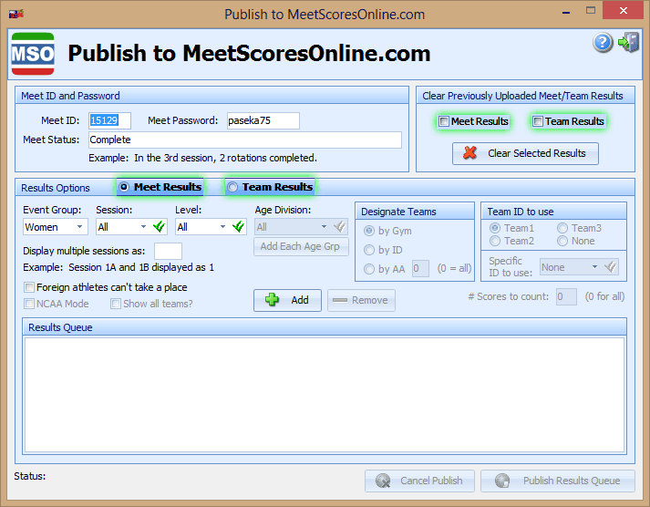Click the Scores to count field
Image resolution: width=650 pixels, height=507 pixels.
[566, 297]
